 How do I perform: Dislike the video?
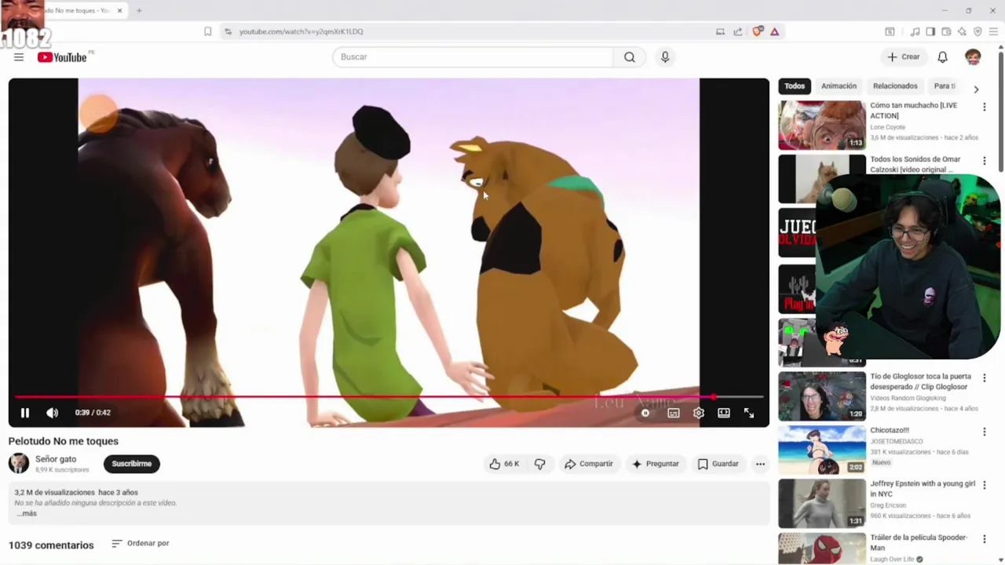point(539,464)
